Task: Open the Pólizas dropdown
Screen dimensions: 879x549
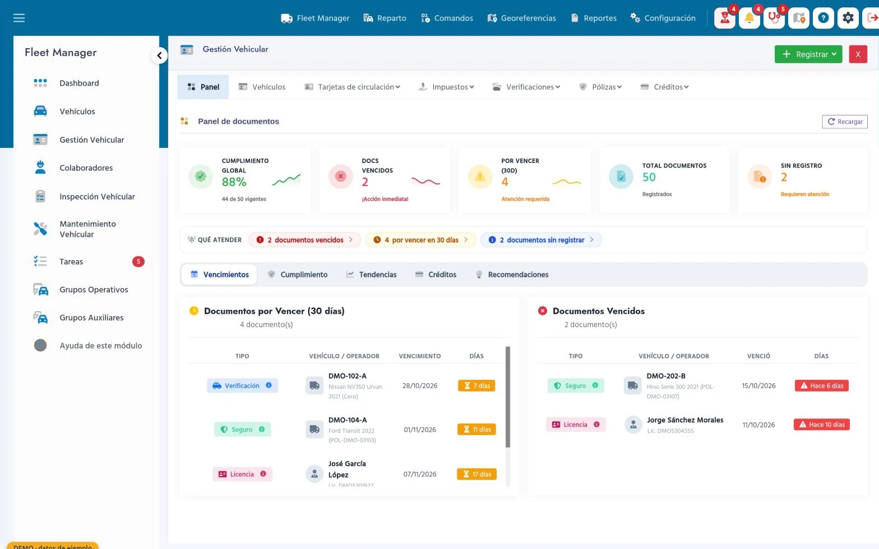Action: 600,87
